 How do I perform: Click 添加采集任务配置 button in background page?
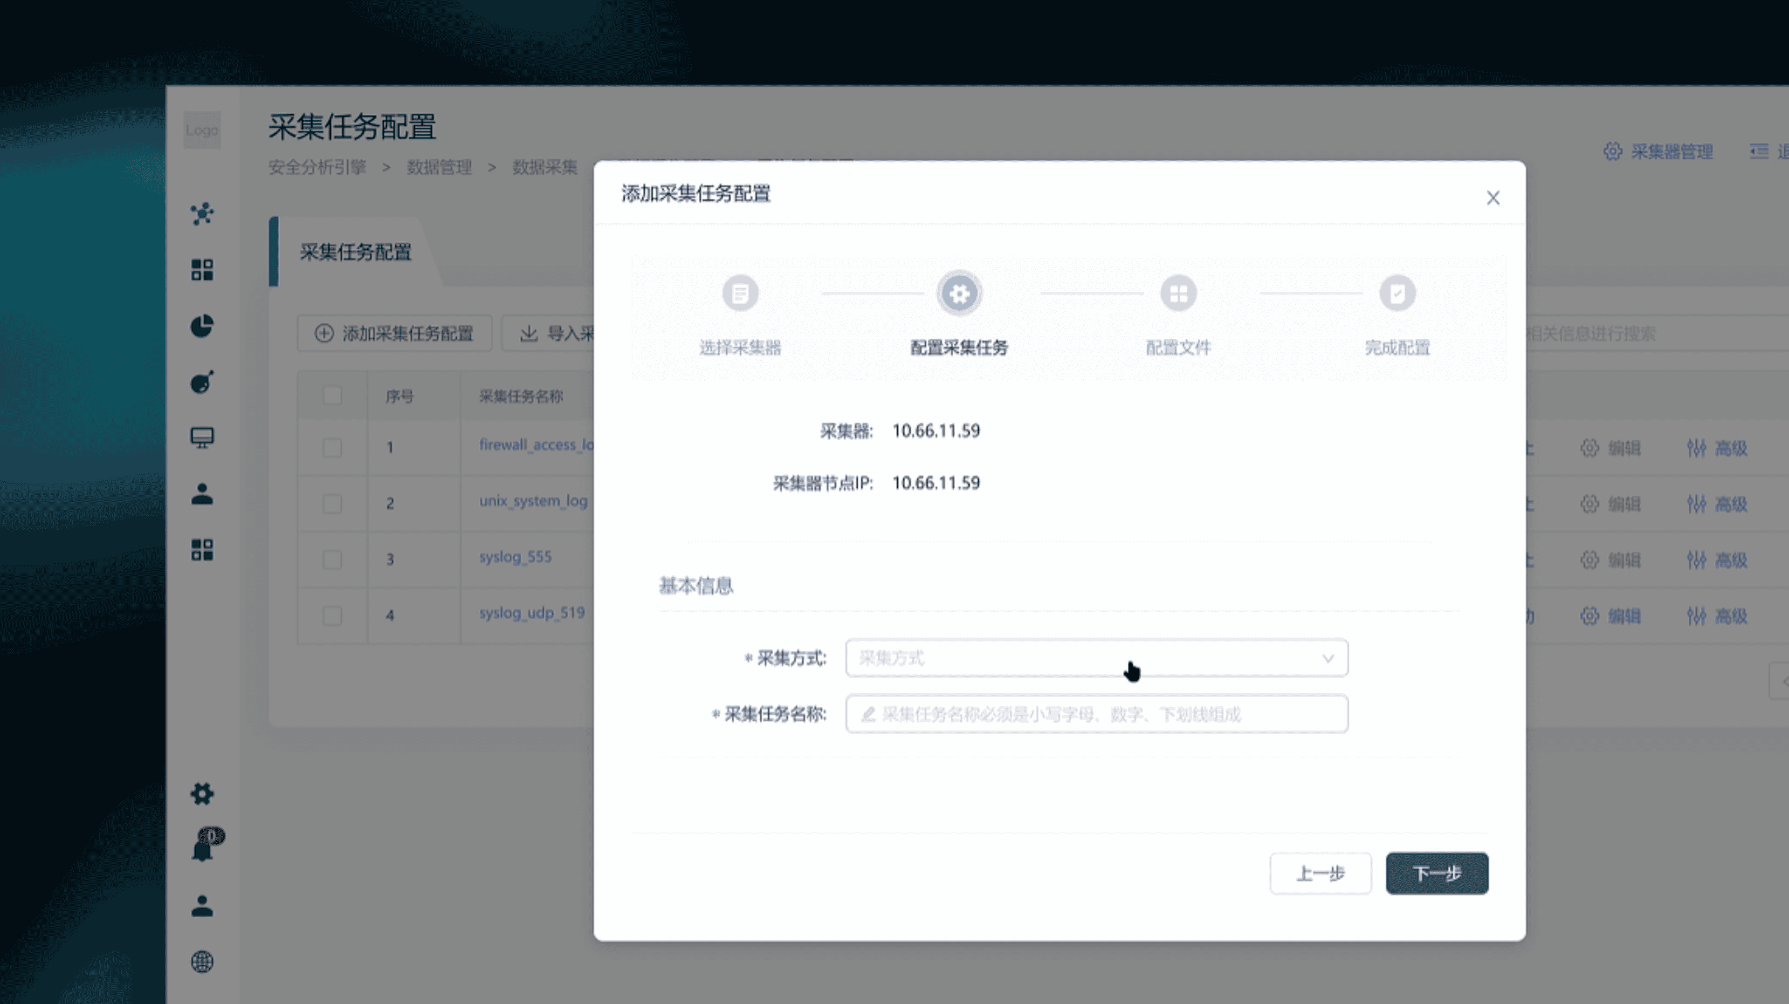[394, 333]
